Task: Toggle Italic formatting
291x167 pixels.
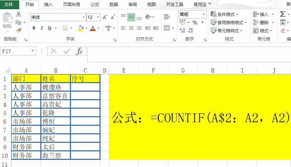Action: 42,28
